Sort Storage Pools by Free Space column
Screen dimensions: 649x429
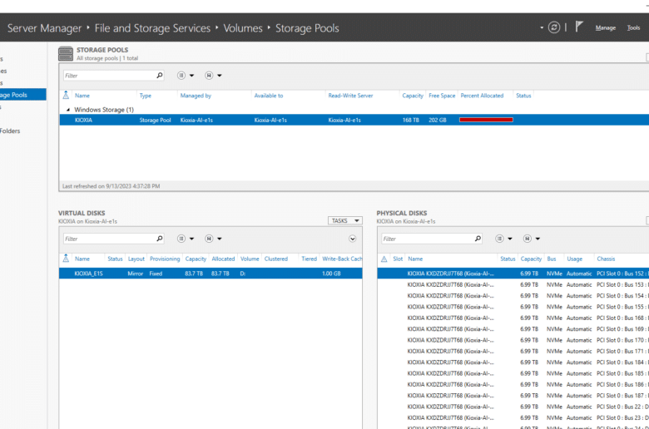442,96
